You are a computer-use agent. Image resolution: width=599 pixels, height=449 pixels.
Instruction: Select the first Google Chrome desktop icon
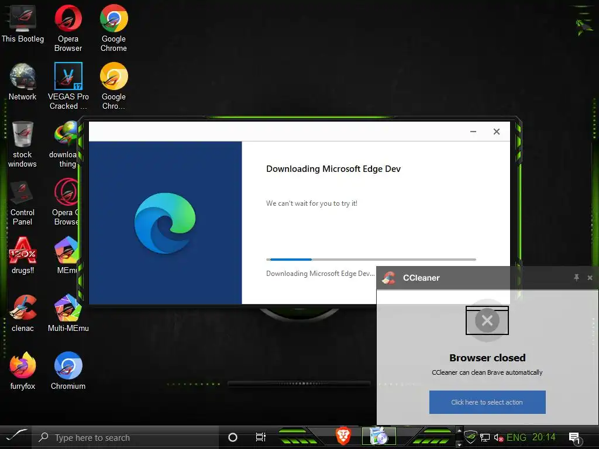point(113,28)
